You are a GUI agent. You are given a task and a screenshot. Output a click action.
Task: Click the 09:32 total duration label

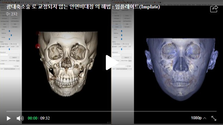45,118
